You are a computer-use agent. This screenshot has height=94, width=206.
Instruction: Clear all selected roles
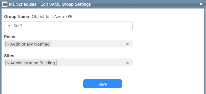pos(127,44)
